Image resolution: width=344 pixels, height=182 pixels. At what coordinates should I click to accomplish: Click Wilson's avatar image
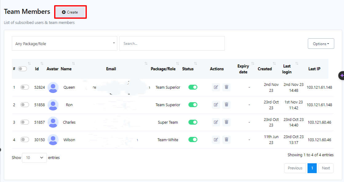[x=53, y=140]
